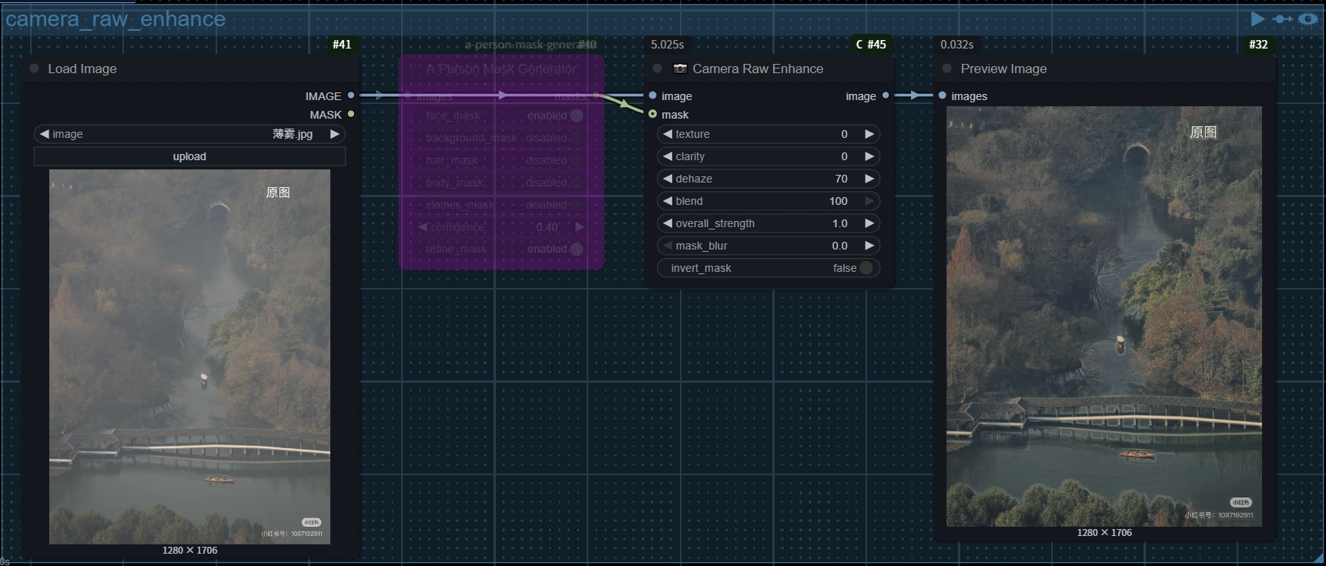The width and height of the screenshot is (1326, 566).
Task: Click the overall_strength value 1.0
Action: pos(840,223)
